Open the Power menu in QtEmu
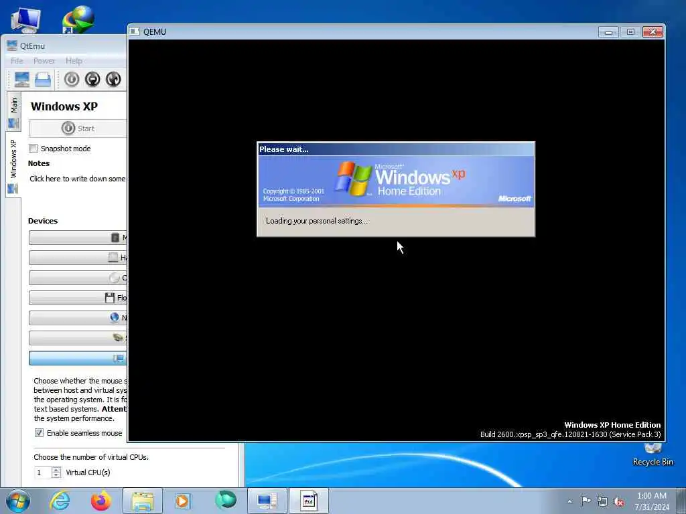This screenshot has width=686, height=514. coord(44,61)
